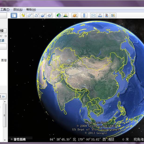Add an image overlay from the toolbar
The width and height of the screenshot is (144, 144).
tap(43, 16)
